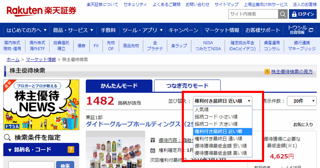320x168 pixels.
Task: Go to 債券 section
Action: (81, 46)
